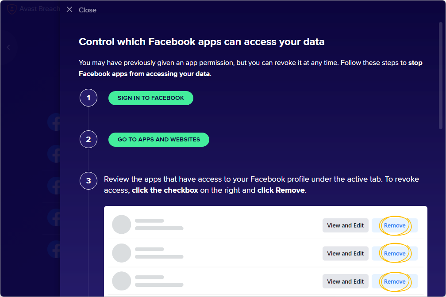Screen dimensions: 446x297
Task: Click the X close icon
Action: click(x=69, y=9)
